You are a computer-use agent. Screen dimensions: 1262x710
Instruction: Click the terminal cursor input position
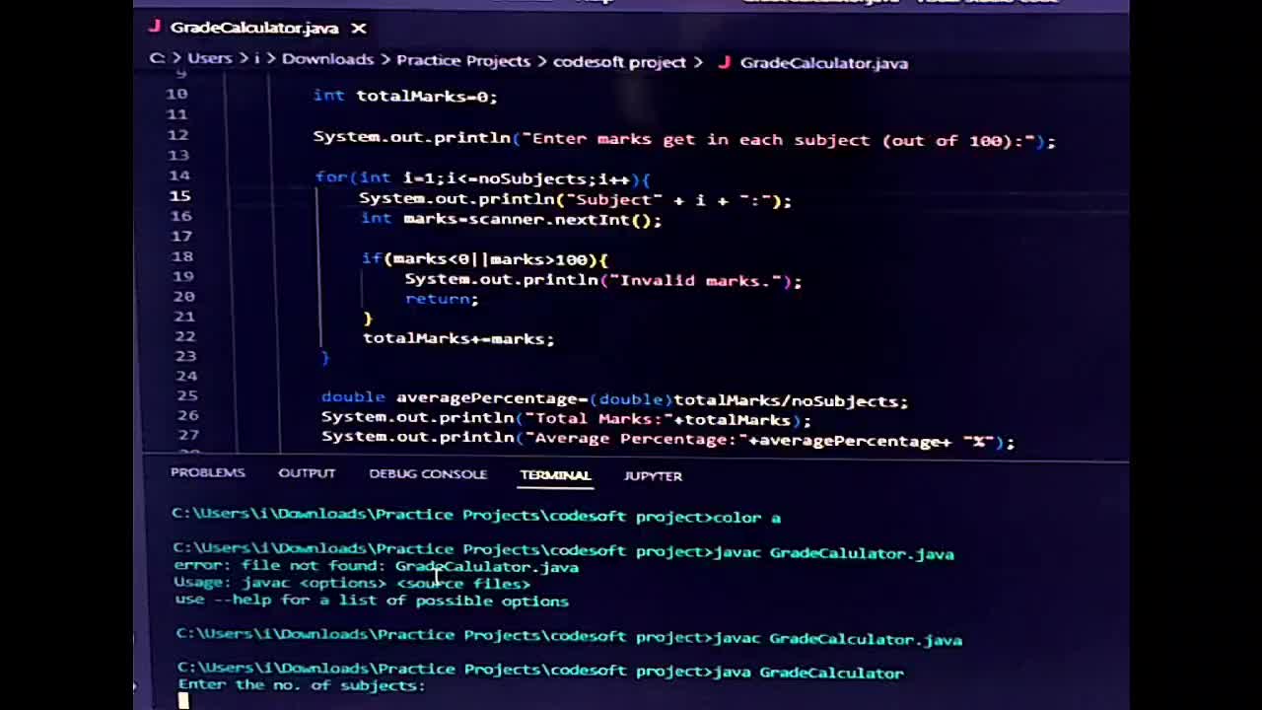(x=183, y=700)
